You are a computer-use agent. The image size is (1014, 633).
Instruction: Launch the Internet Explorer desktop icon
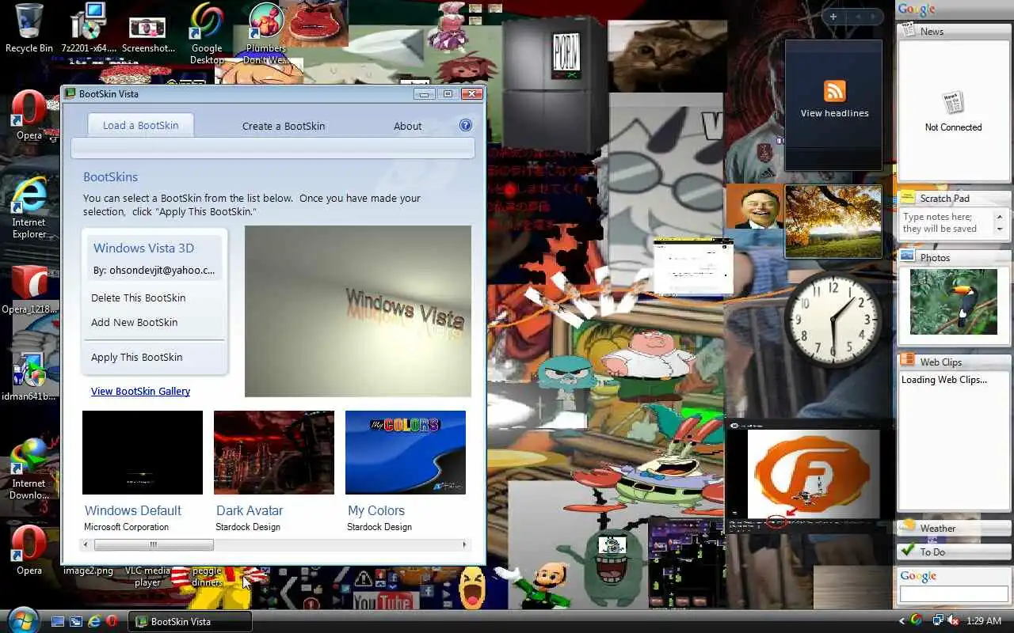coord(29,207)
